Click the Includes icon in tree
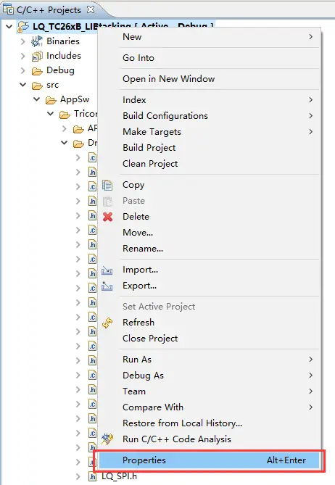 point(37,56)
